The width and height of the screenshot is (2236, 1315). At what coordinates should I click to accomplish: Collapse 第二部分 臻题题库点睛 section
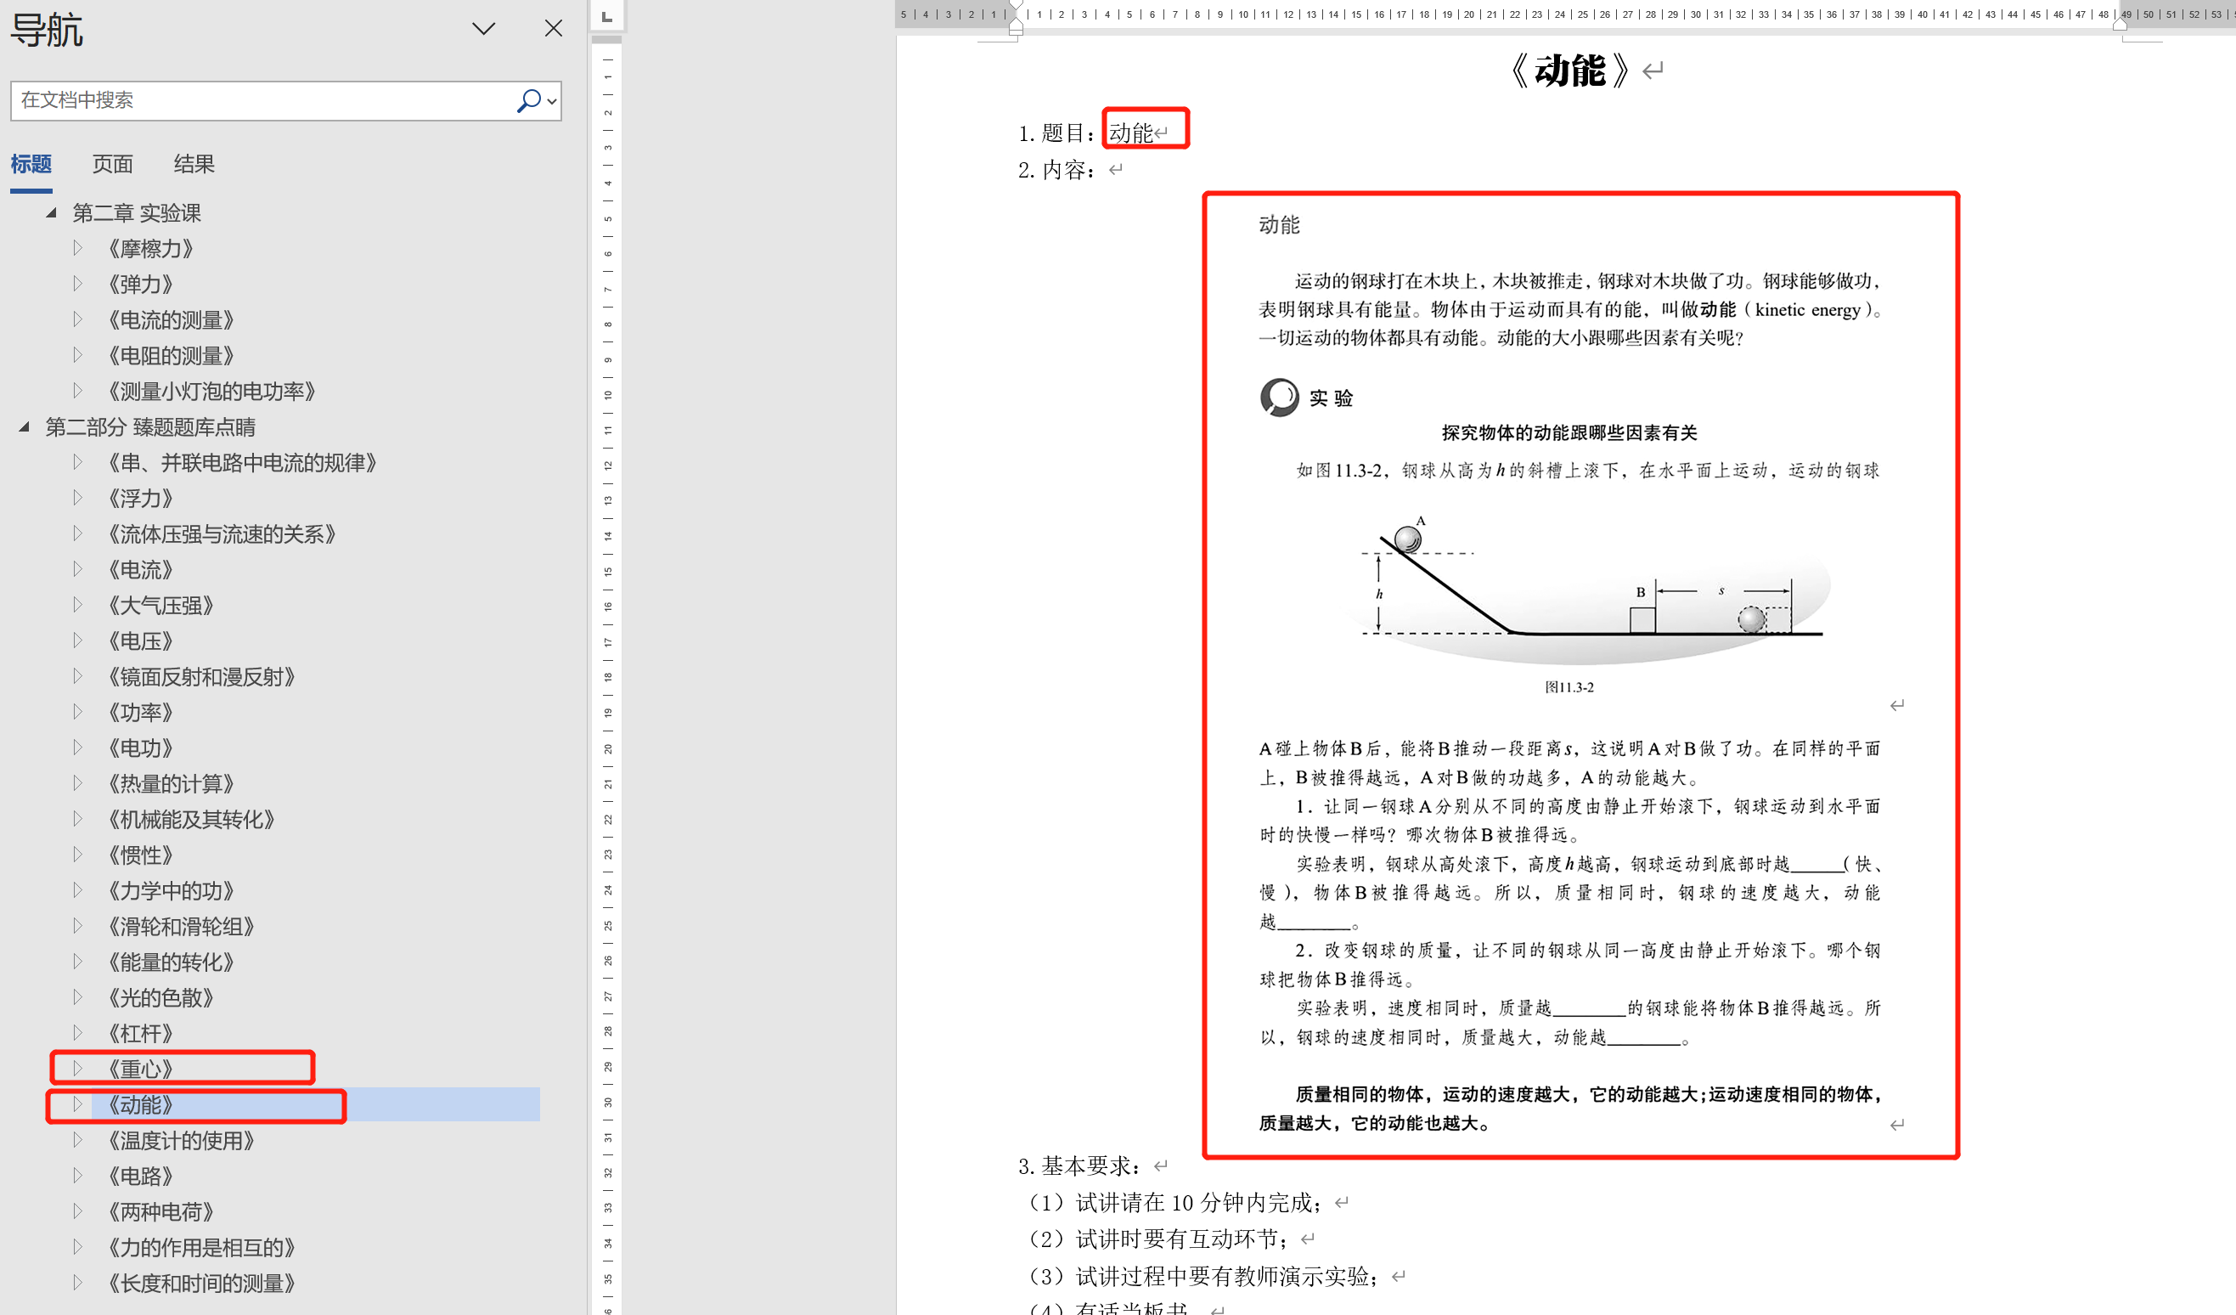click(x=25, y=426)
